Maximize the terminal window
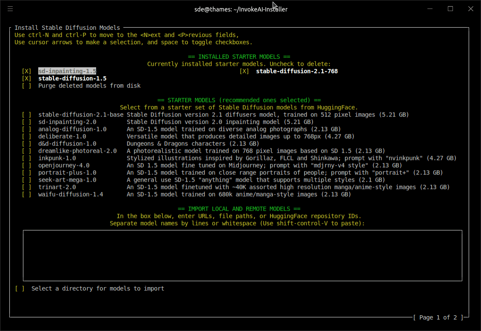Screen dimensions: 481x331 pyautogui.click(x=450, y=9)
